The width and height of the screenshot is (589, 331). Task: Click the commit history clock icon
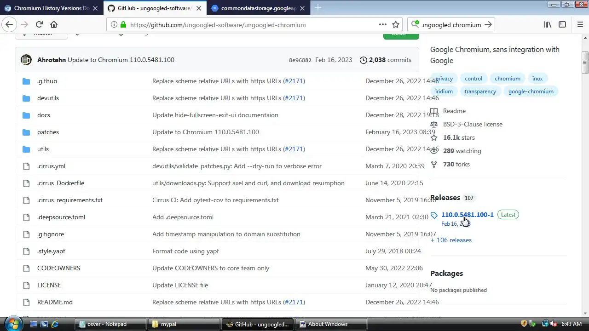point(364,60)
